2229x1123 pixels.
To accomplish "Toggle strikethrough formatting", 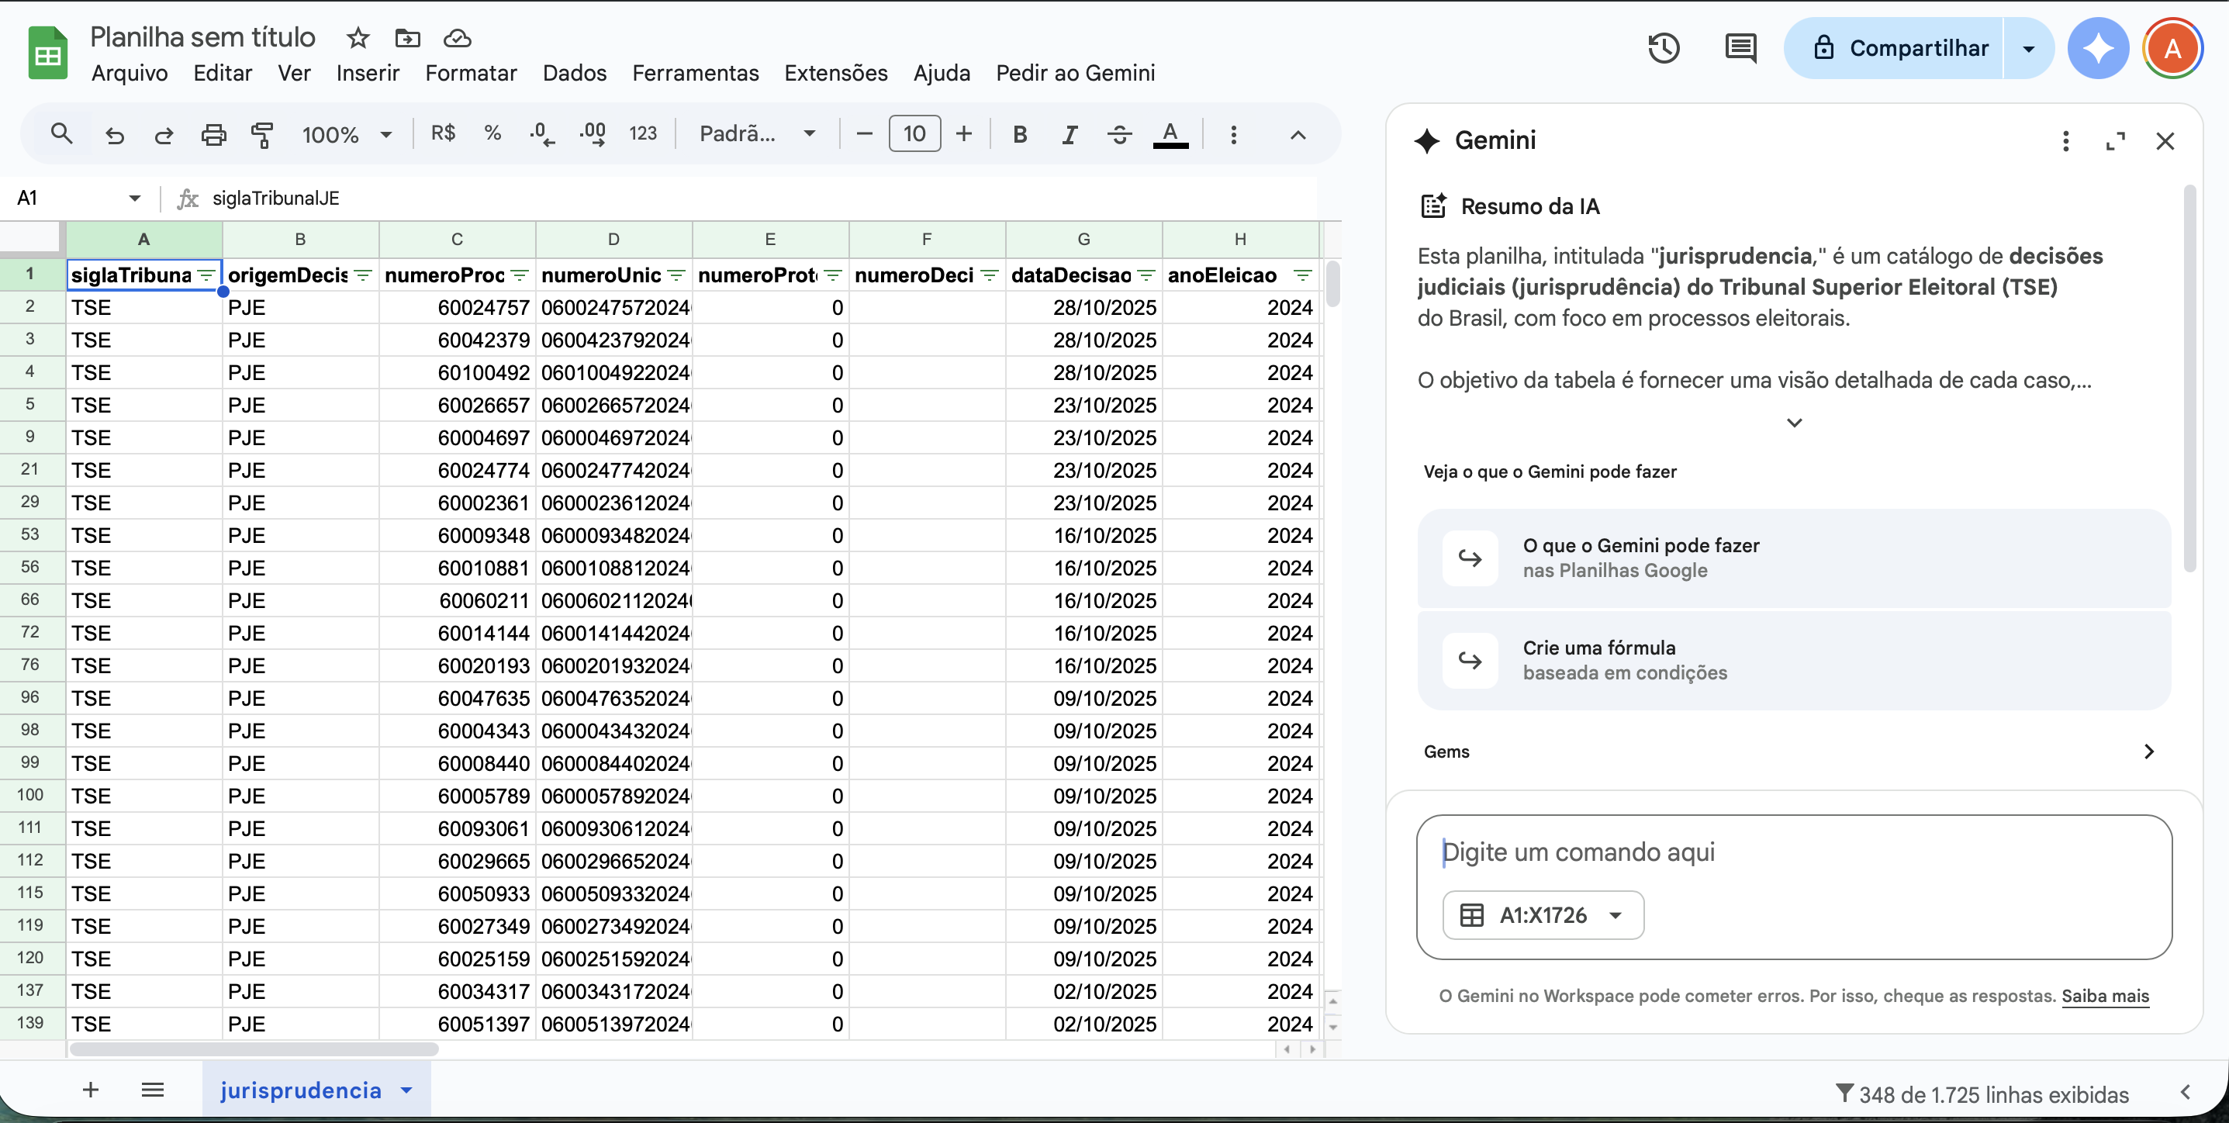I will (x=1119, y=134).
